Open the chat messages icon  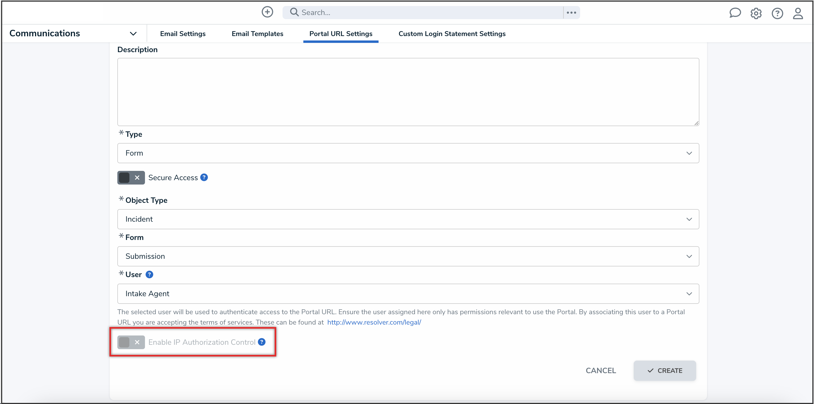(x=735, y=13)
